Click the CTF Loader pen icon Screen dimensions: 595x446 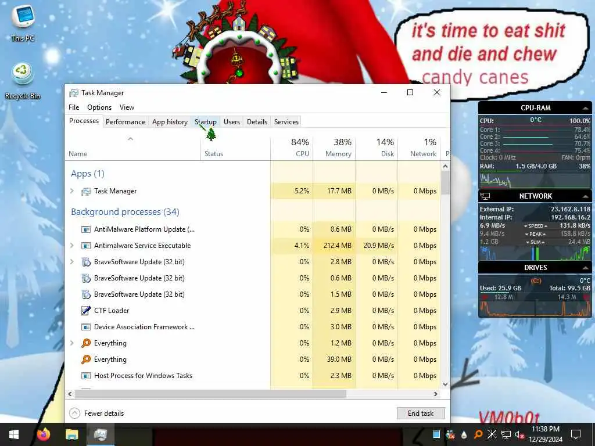pyautogui.click(x=86, y=311)
